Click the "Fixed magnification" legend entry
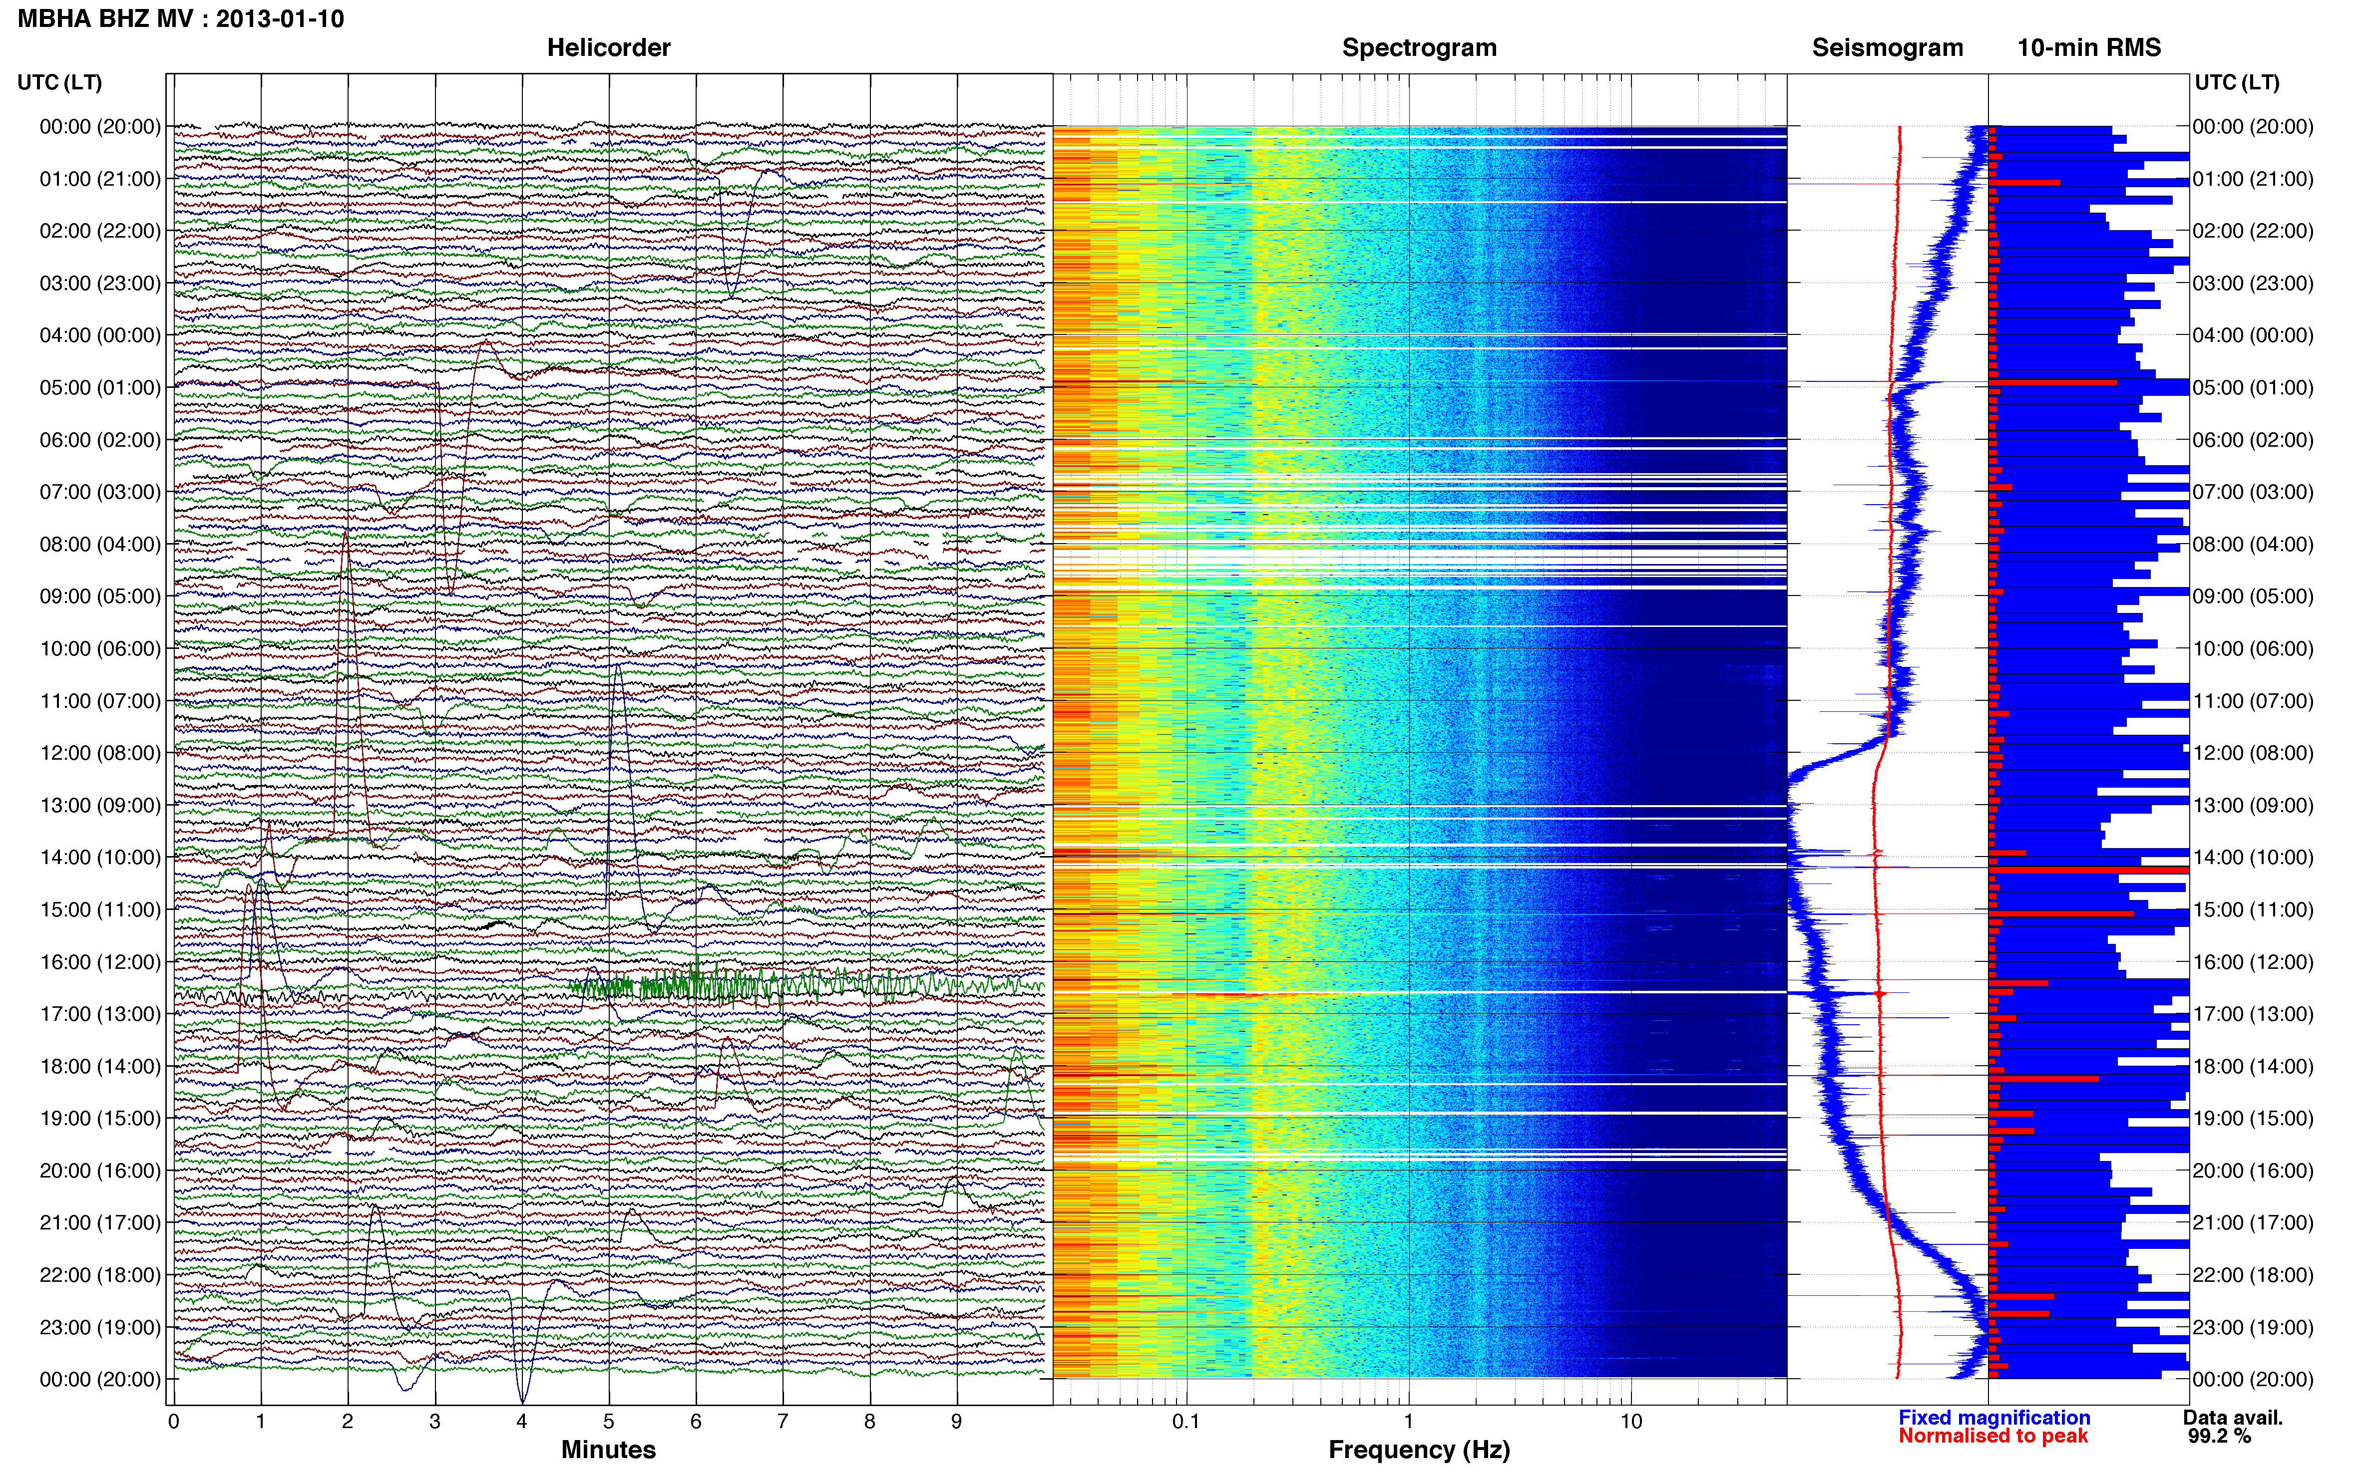The image size is (2367, 1479). click(1994, 1418)
